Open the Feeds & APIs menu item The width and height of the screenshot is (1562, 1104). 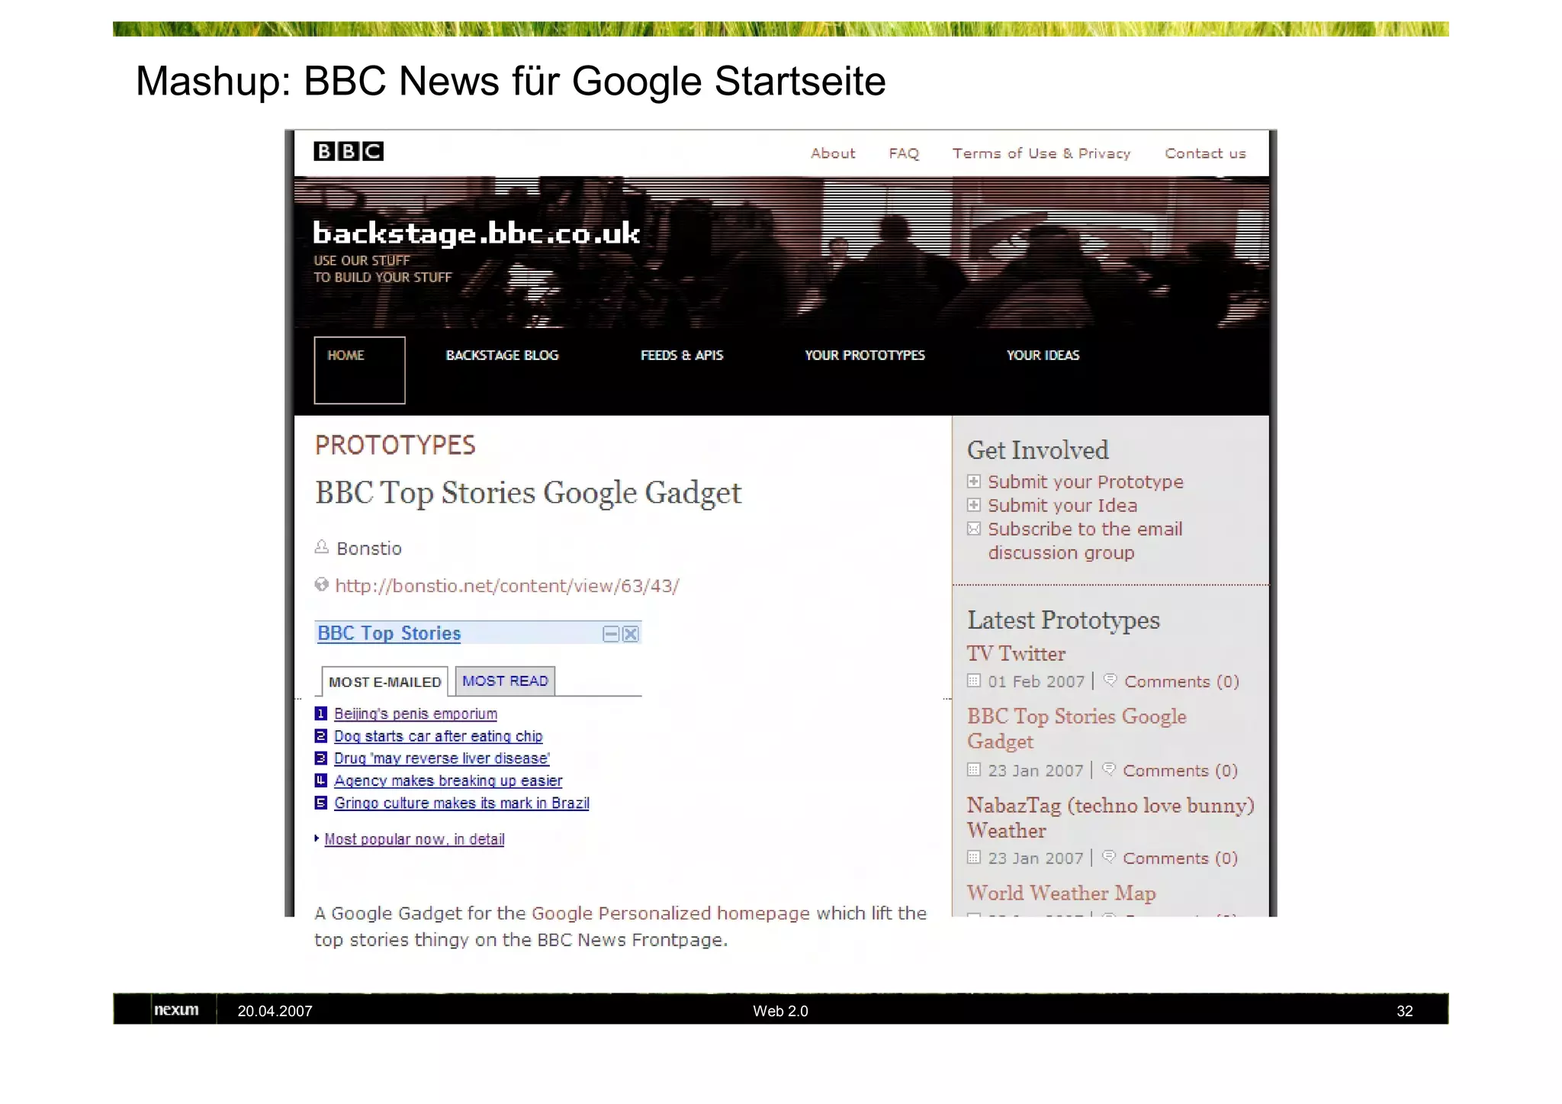coord(682,356)
